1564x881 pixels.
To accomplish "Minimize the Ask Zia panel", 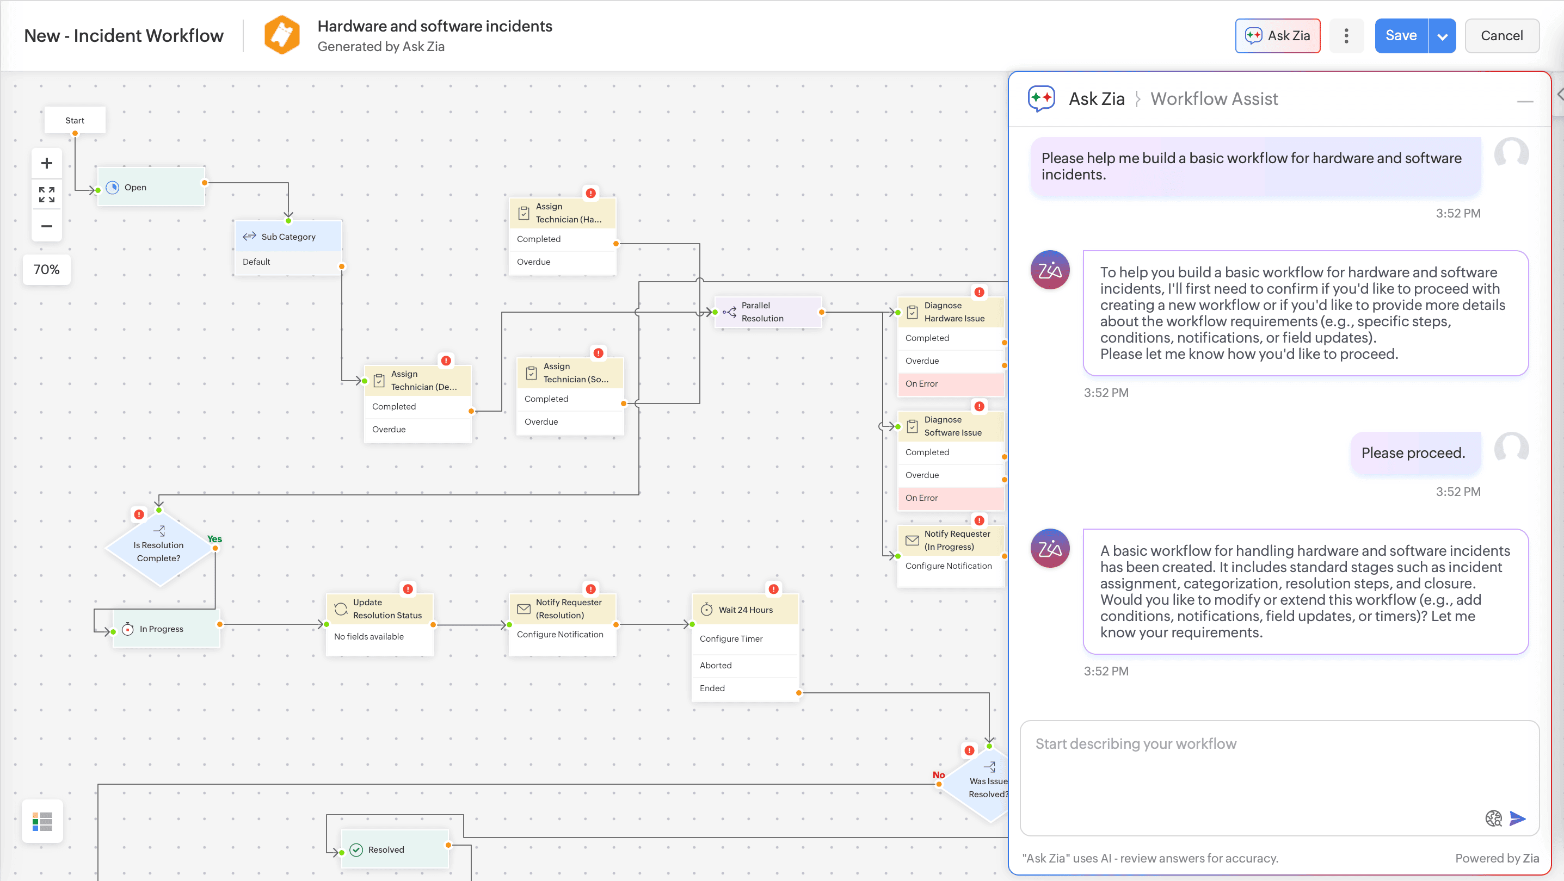I will pyautogui.click(x=1524, y=101).
